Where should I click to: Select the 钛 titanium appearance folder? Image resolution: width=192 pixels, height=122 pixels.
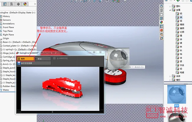(x=179, y=50)
